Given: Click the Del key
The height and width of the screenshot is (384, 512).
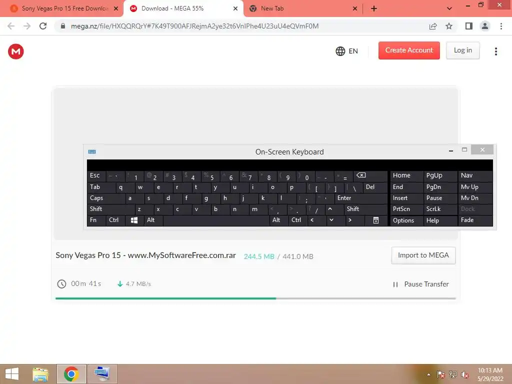Looking at the screenshot, I should (375, 187).
